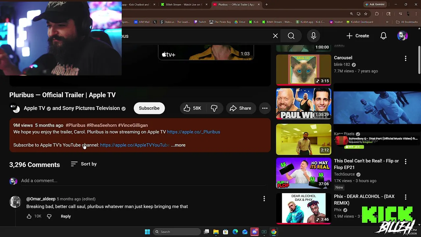This screenshot has height=237, width=421.
Task: Open File Explorer from the taskbar
Action: pos(216,232)
